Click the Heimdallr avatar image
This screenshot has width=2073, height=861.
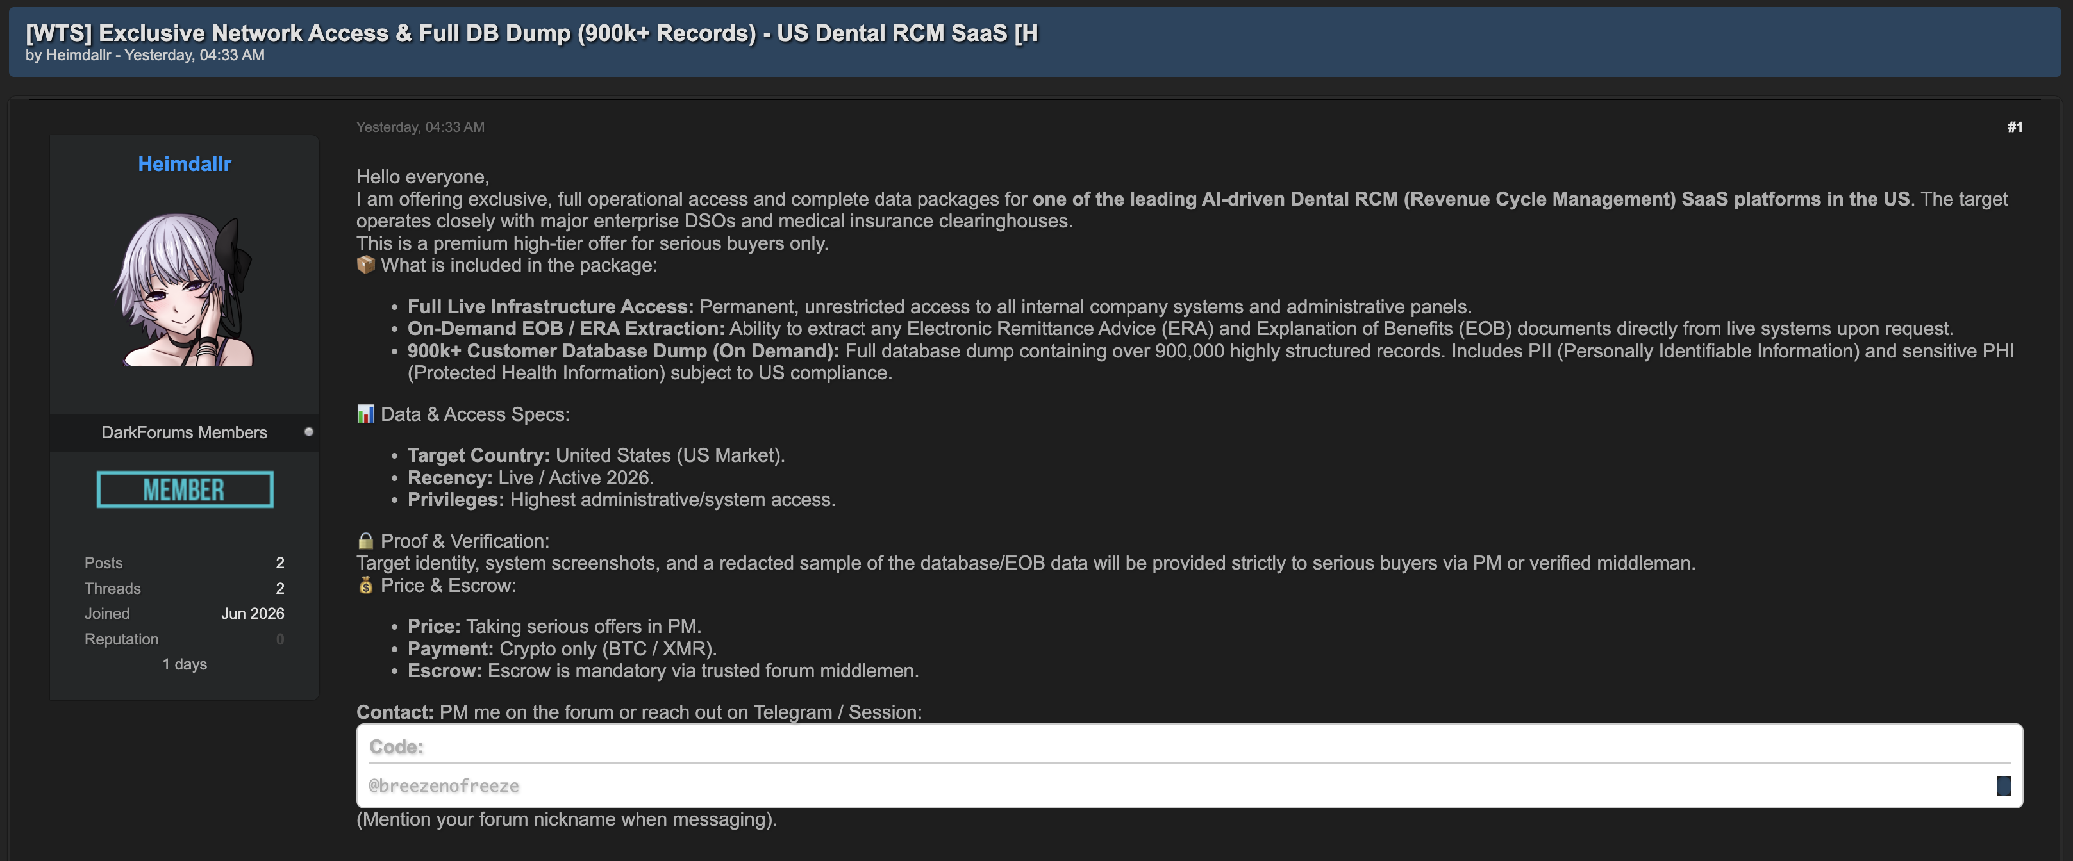(184, 290)
